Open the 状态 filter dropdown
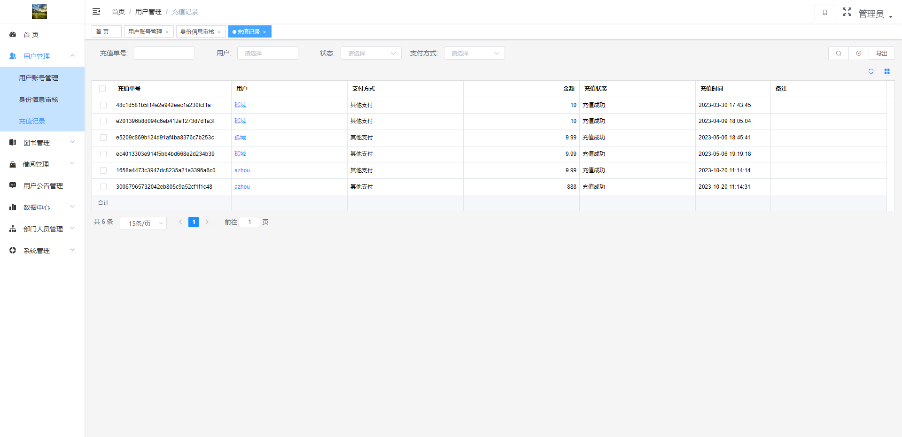Image resolution: width=902 pixels, height=437 pixels. click(x=371, y=54)
